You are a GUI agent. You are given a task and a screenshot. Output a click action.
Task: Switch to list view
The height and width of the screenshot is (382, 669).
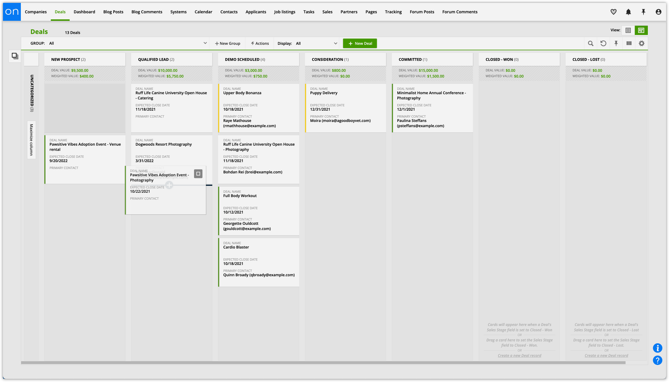tap(628, 30)
